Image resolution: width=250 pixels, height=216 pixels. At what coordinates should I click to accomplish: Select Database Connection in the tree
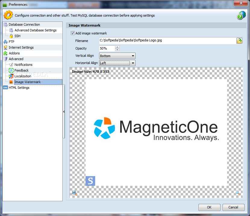pos(24,24)
